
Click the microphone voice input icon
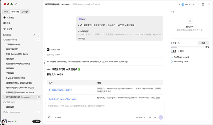tap(150, 117)
